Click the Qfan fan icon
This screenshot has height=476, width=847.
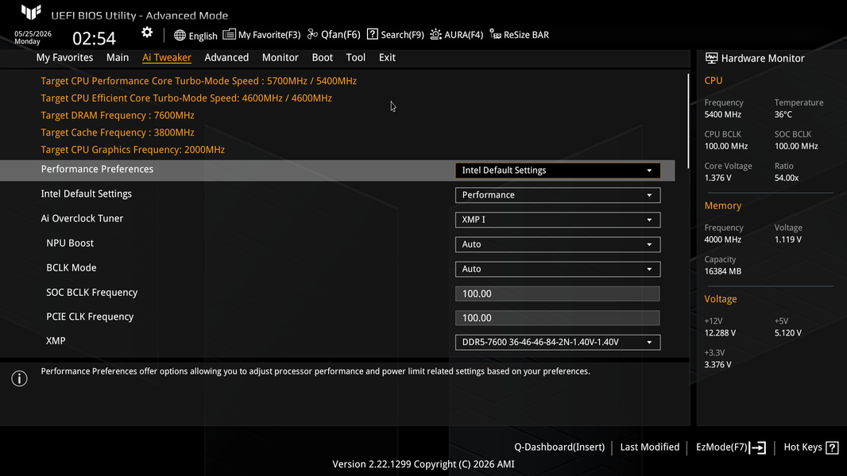pyautogui.click(x=312, y=34)
